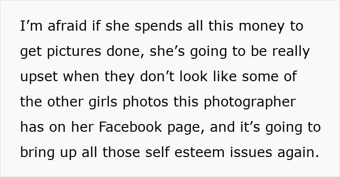The width and height of the screenshot is (340, 177).
Task: Click the word "photographer" in fourth line
Action: tap(250, 102)
